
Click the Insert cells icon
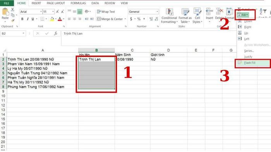pos(209,12)
